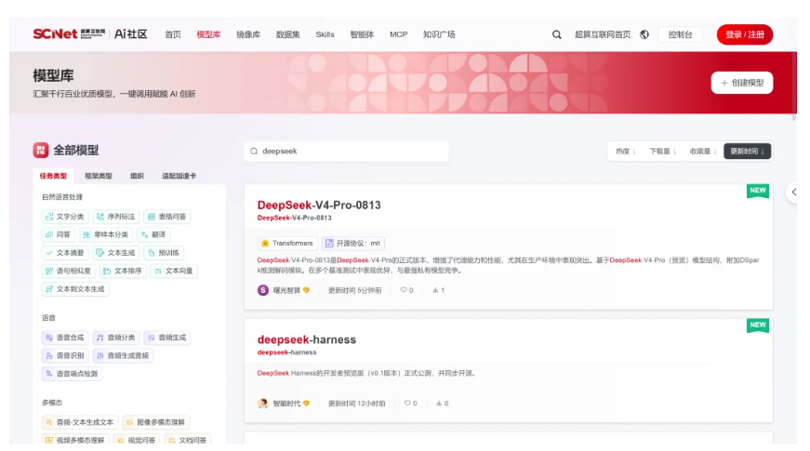Click the download count icon on deepseek-harness

439,404
